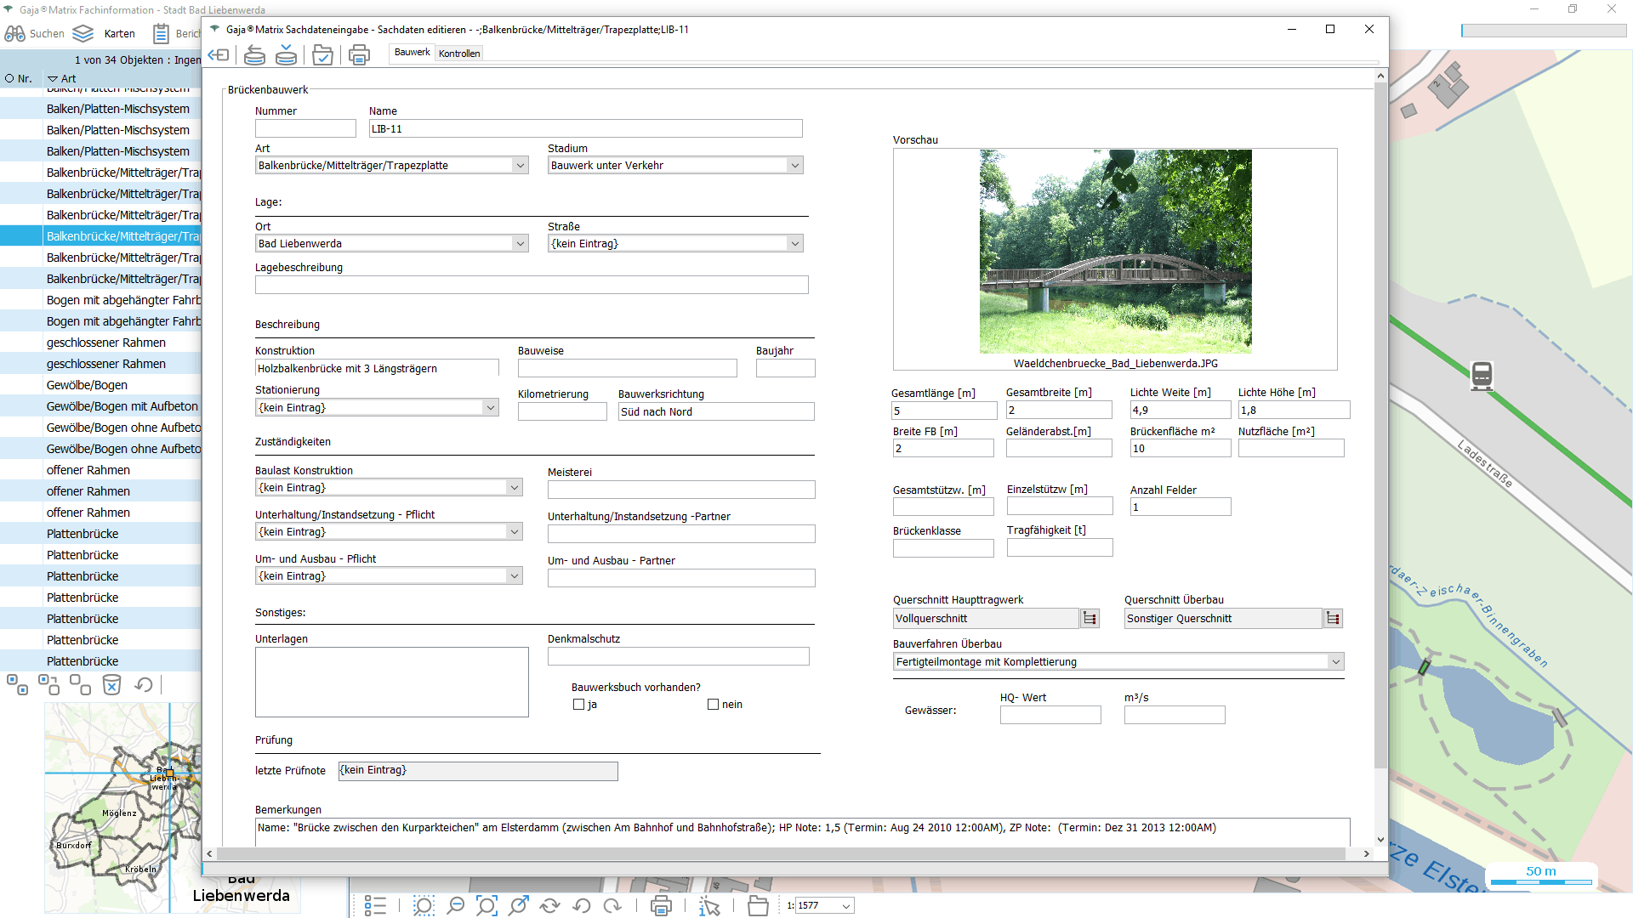Expand the Bauverfahren Überbau dropdown
1633x918 pixels.
pyautogui.click(x=1335, y=662)
